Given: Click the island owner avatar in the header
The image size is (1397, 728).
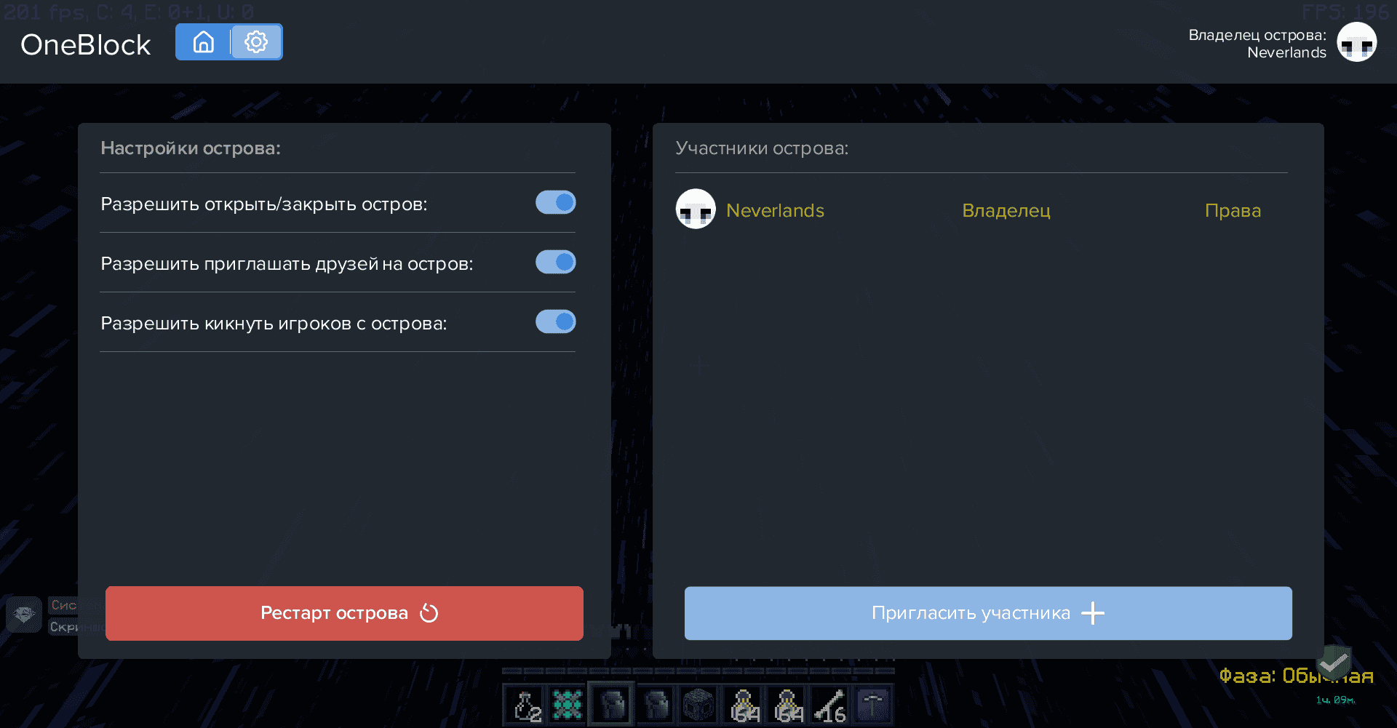Looking at the screenshot, I should click(1356, 43).
